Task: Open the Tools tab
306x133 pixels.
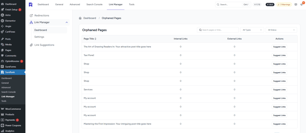Action: (x=131, y=4)
